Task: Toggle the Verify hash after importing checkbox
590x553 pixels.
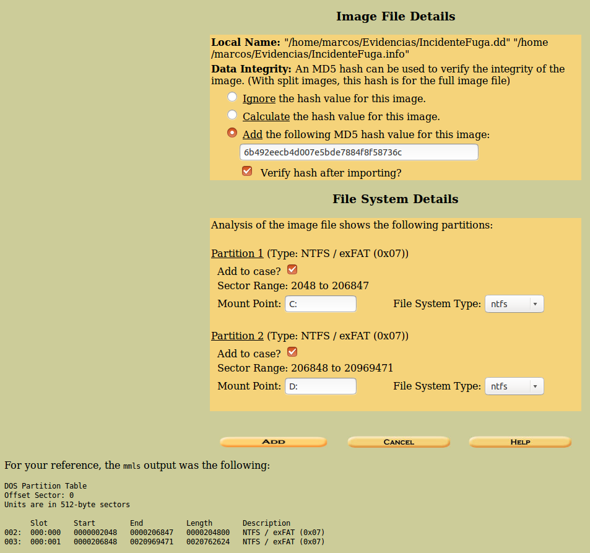Action: pyautogui.click(x=247, y=171)
